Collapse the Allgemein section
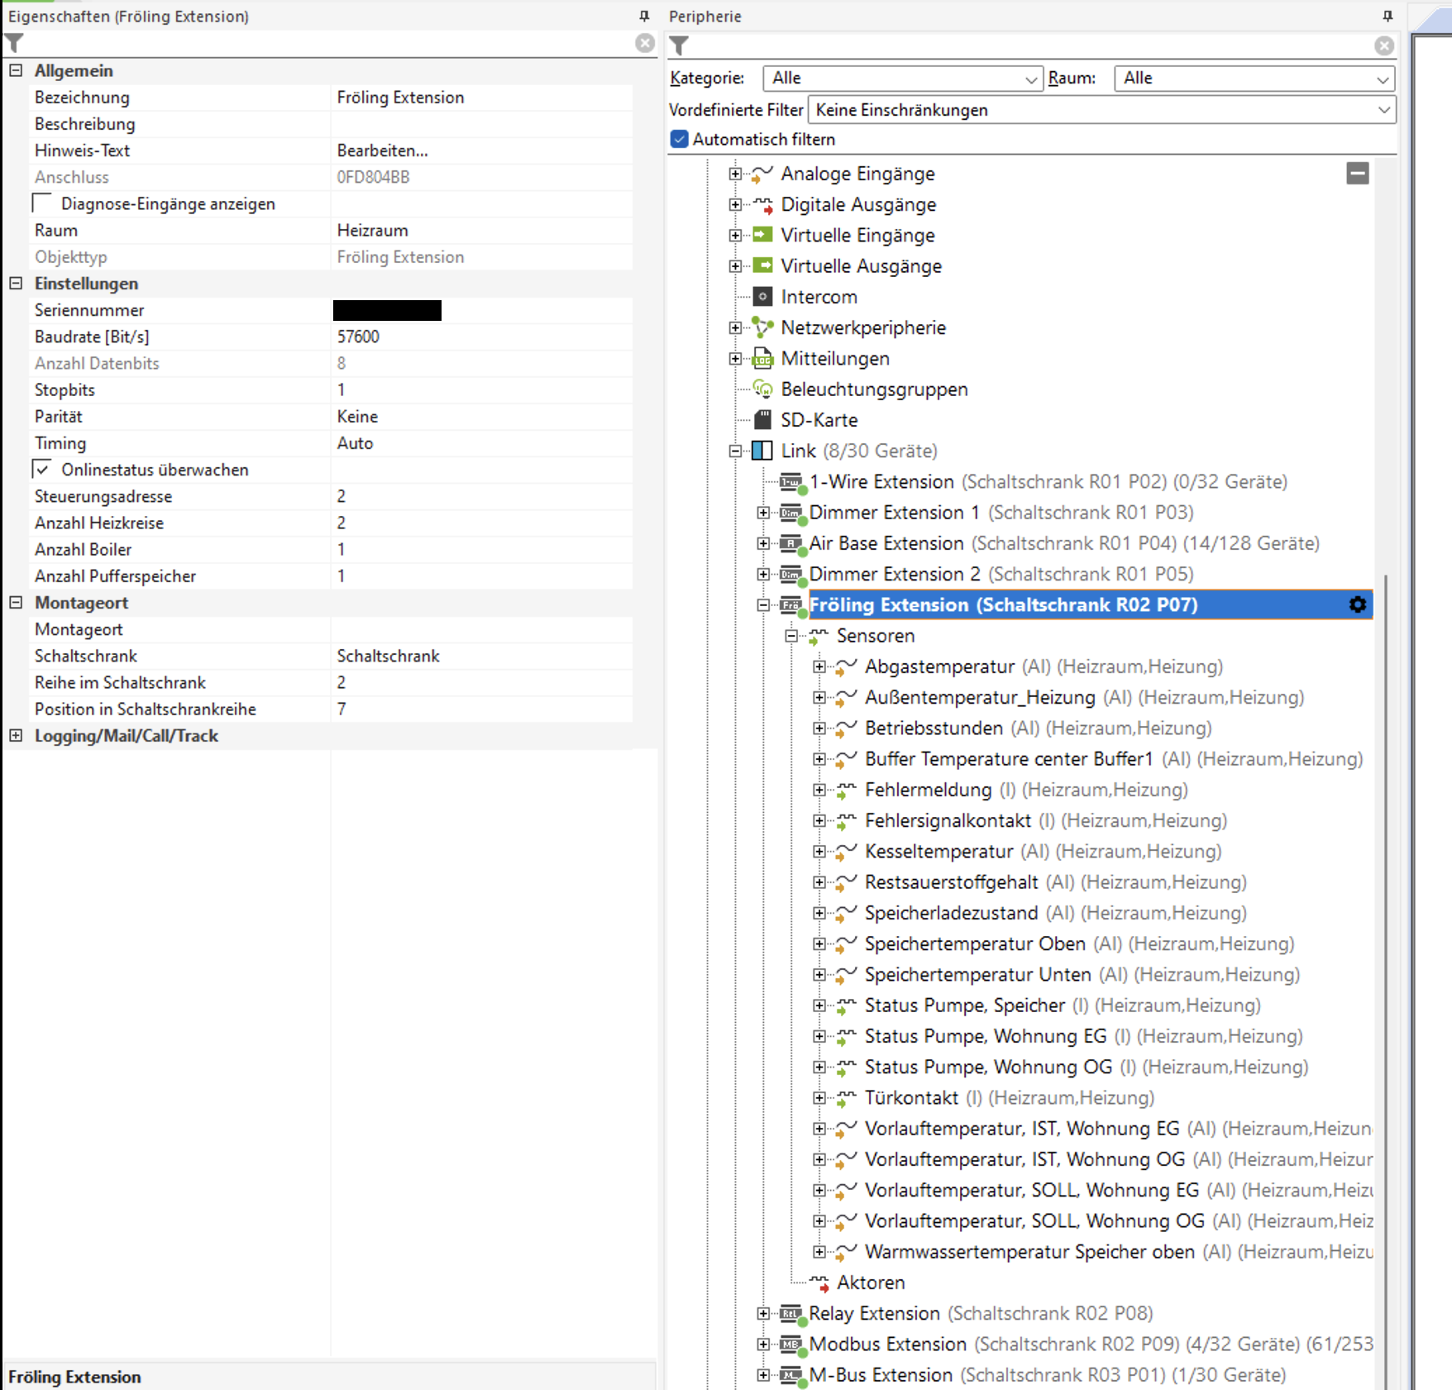1452x1390 pixels. [16, 70]
